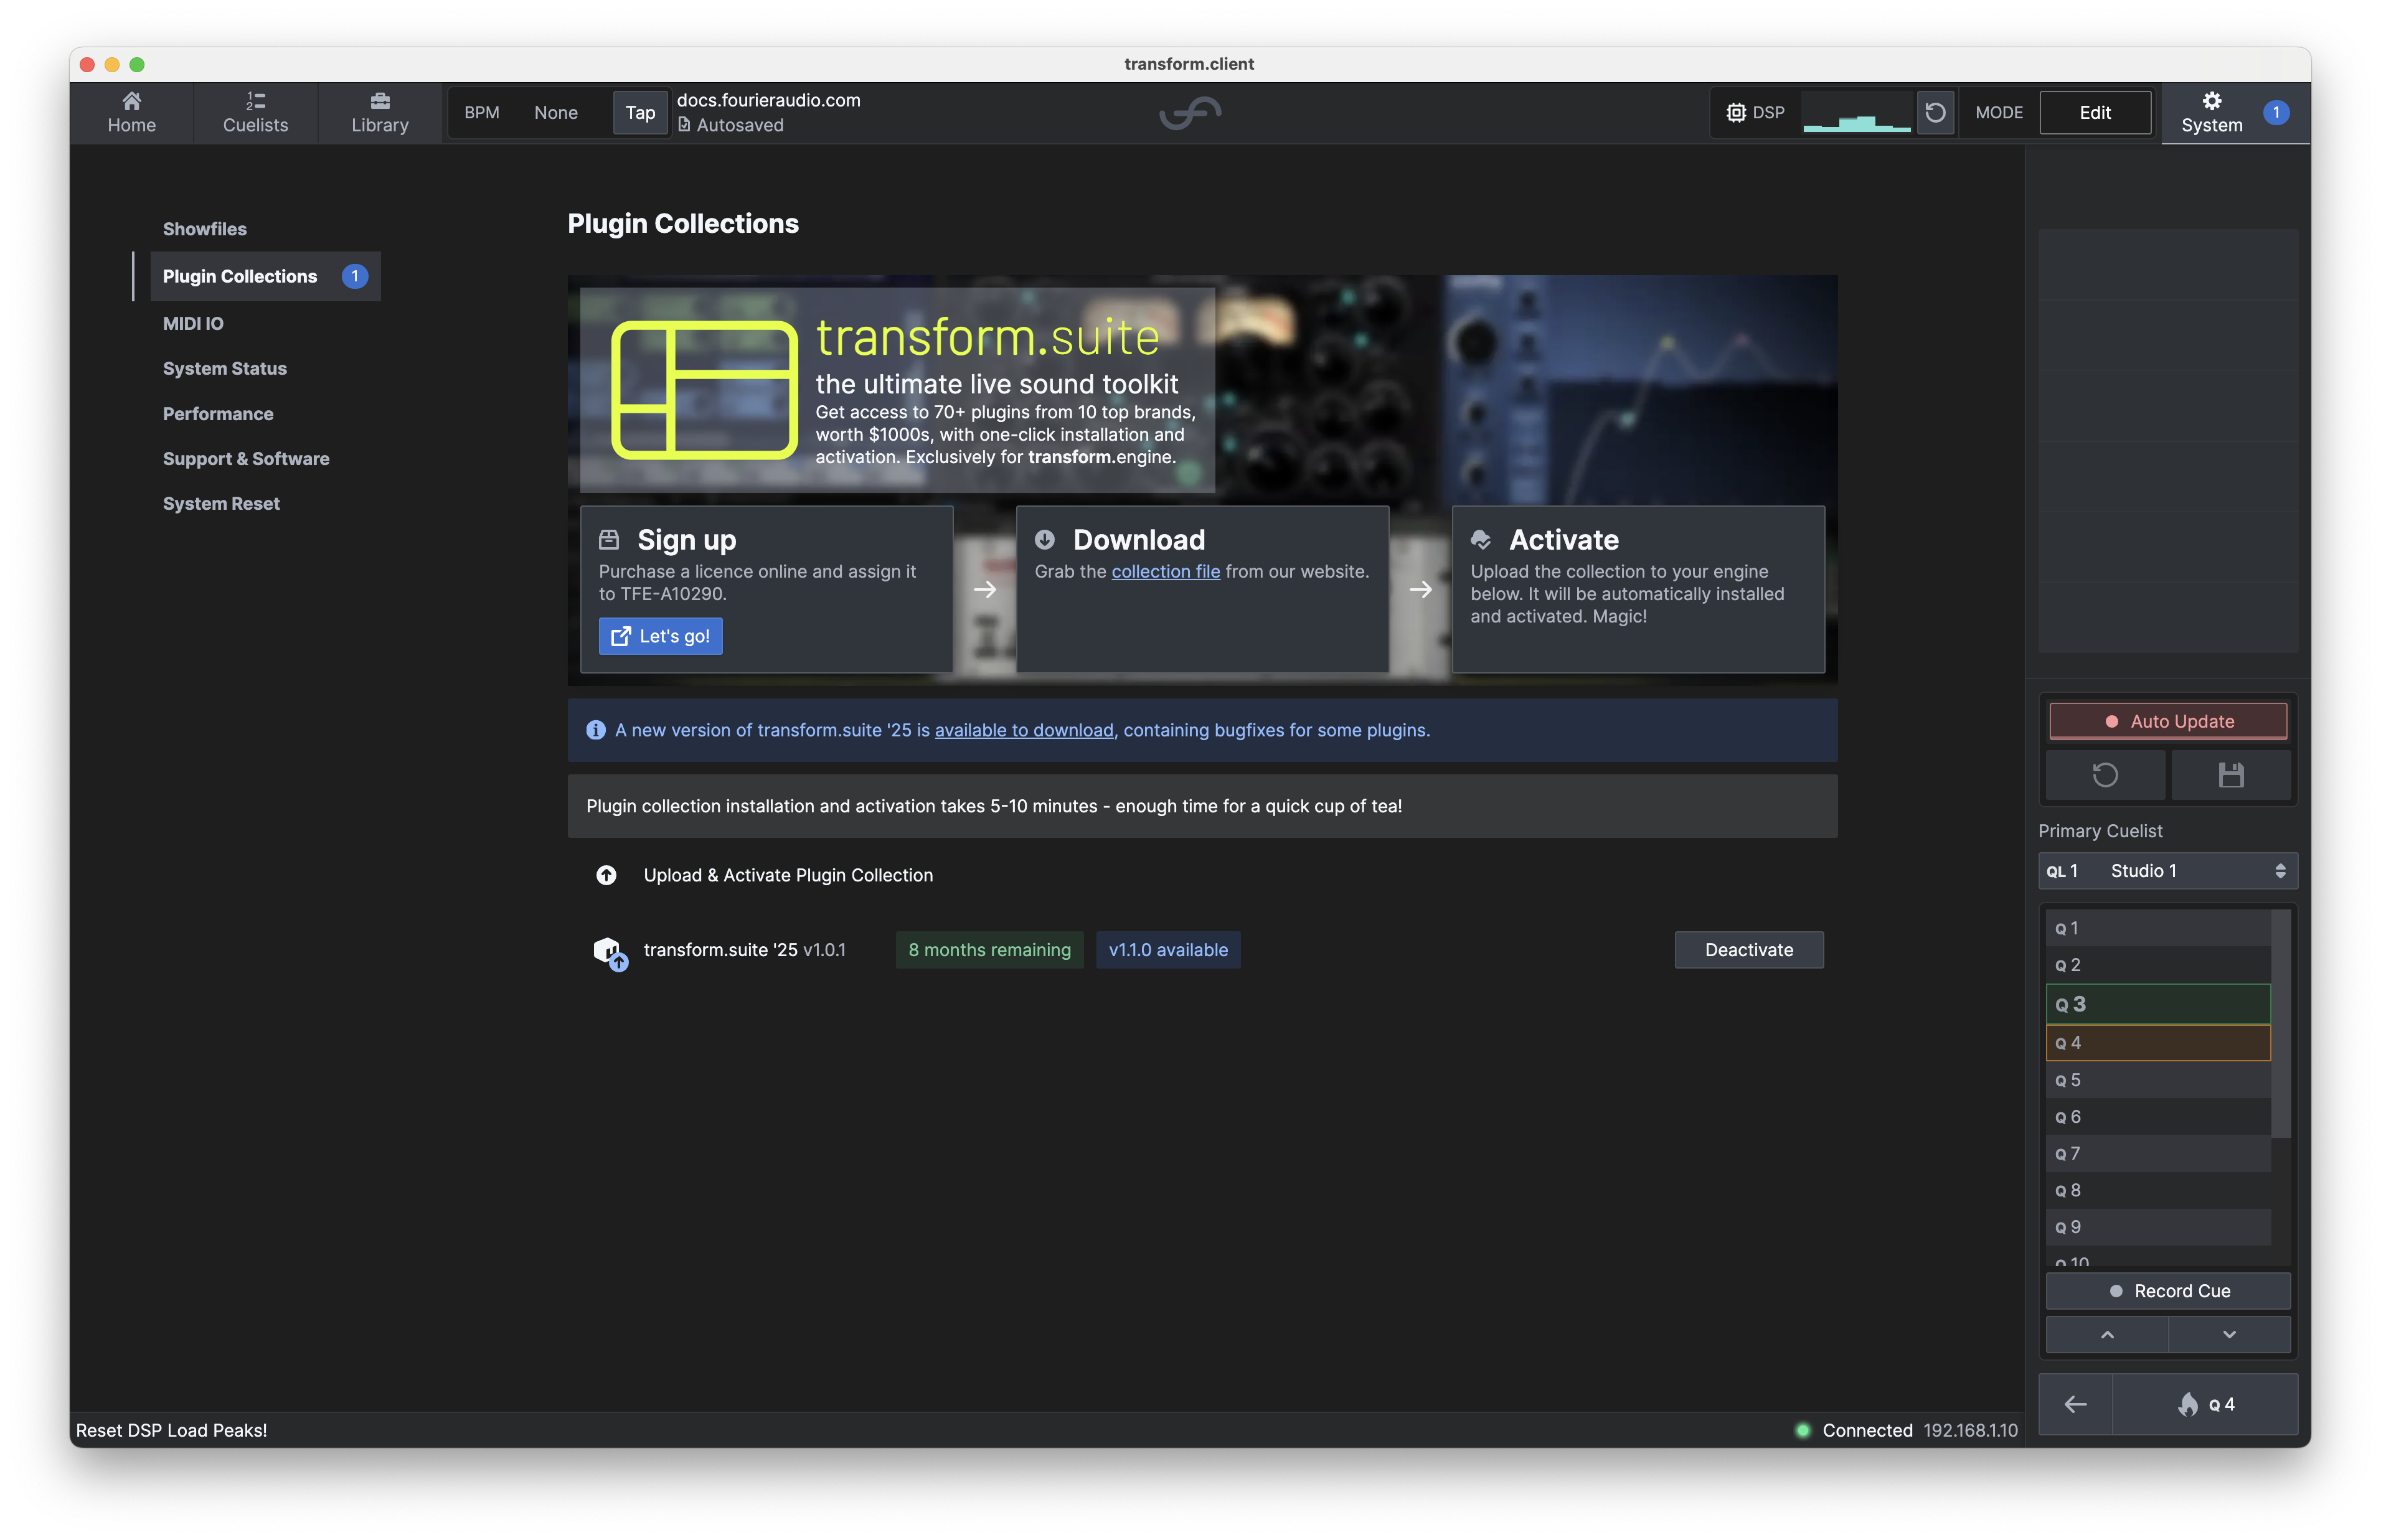Click the Let's go! button
This screenshot has height=1540, width=2381.
[660, 636]
